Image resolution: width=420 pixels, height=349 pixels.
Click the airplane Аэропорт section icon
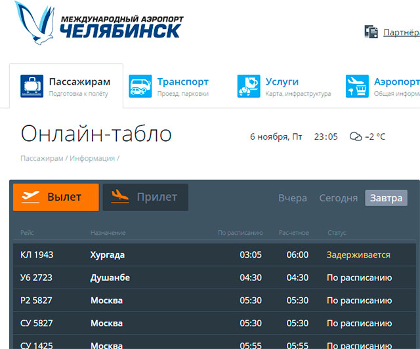pos(356,86)
